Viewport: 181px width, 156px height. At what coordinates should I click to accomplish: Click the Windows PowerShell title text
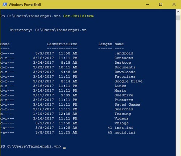coord(25,5)
